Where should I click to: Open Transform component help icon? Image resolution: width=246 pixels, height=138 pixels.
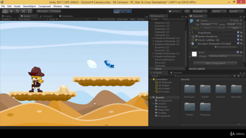coord(238,33)
